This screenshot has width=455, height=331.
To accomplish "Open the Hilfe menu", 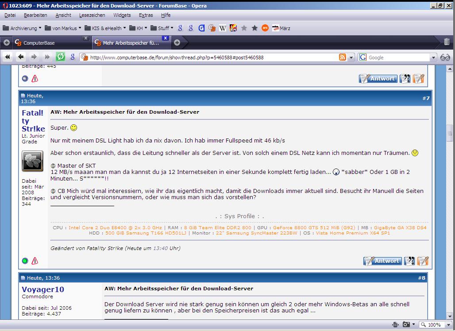I will click(166, 15).
